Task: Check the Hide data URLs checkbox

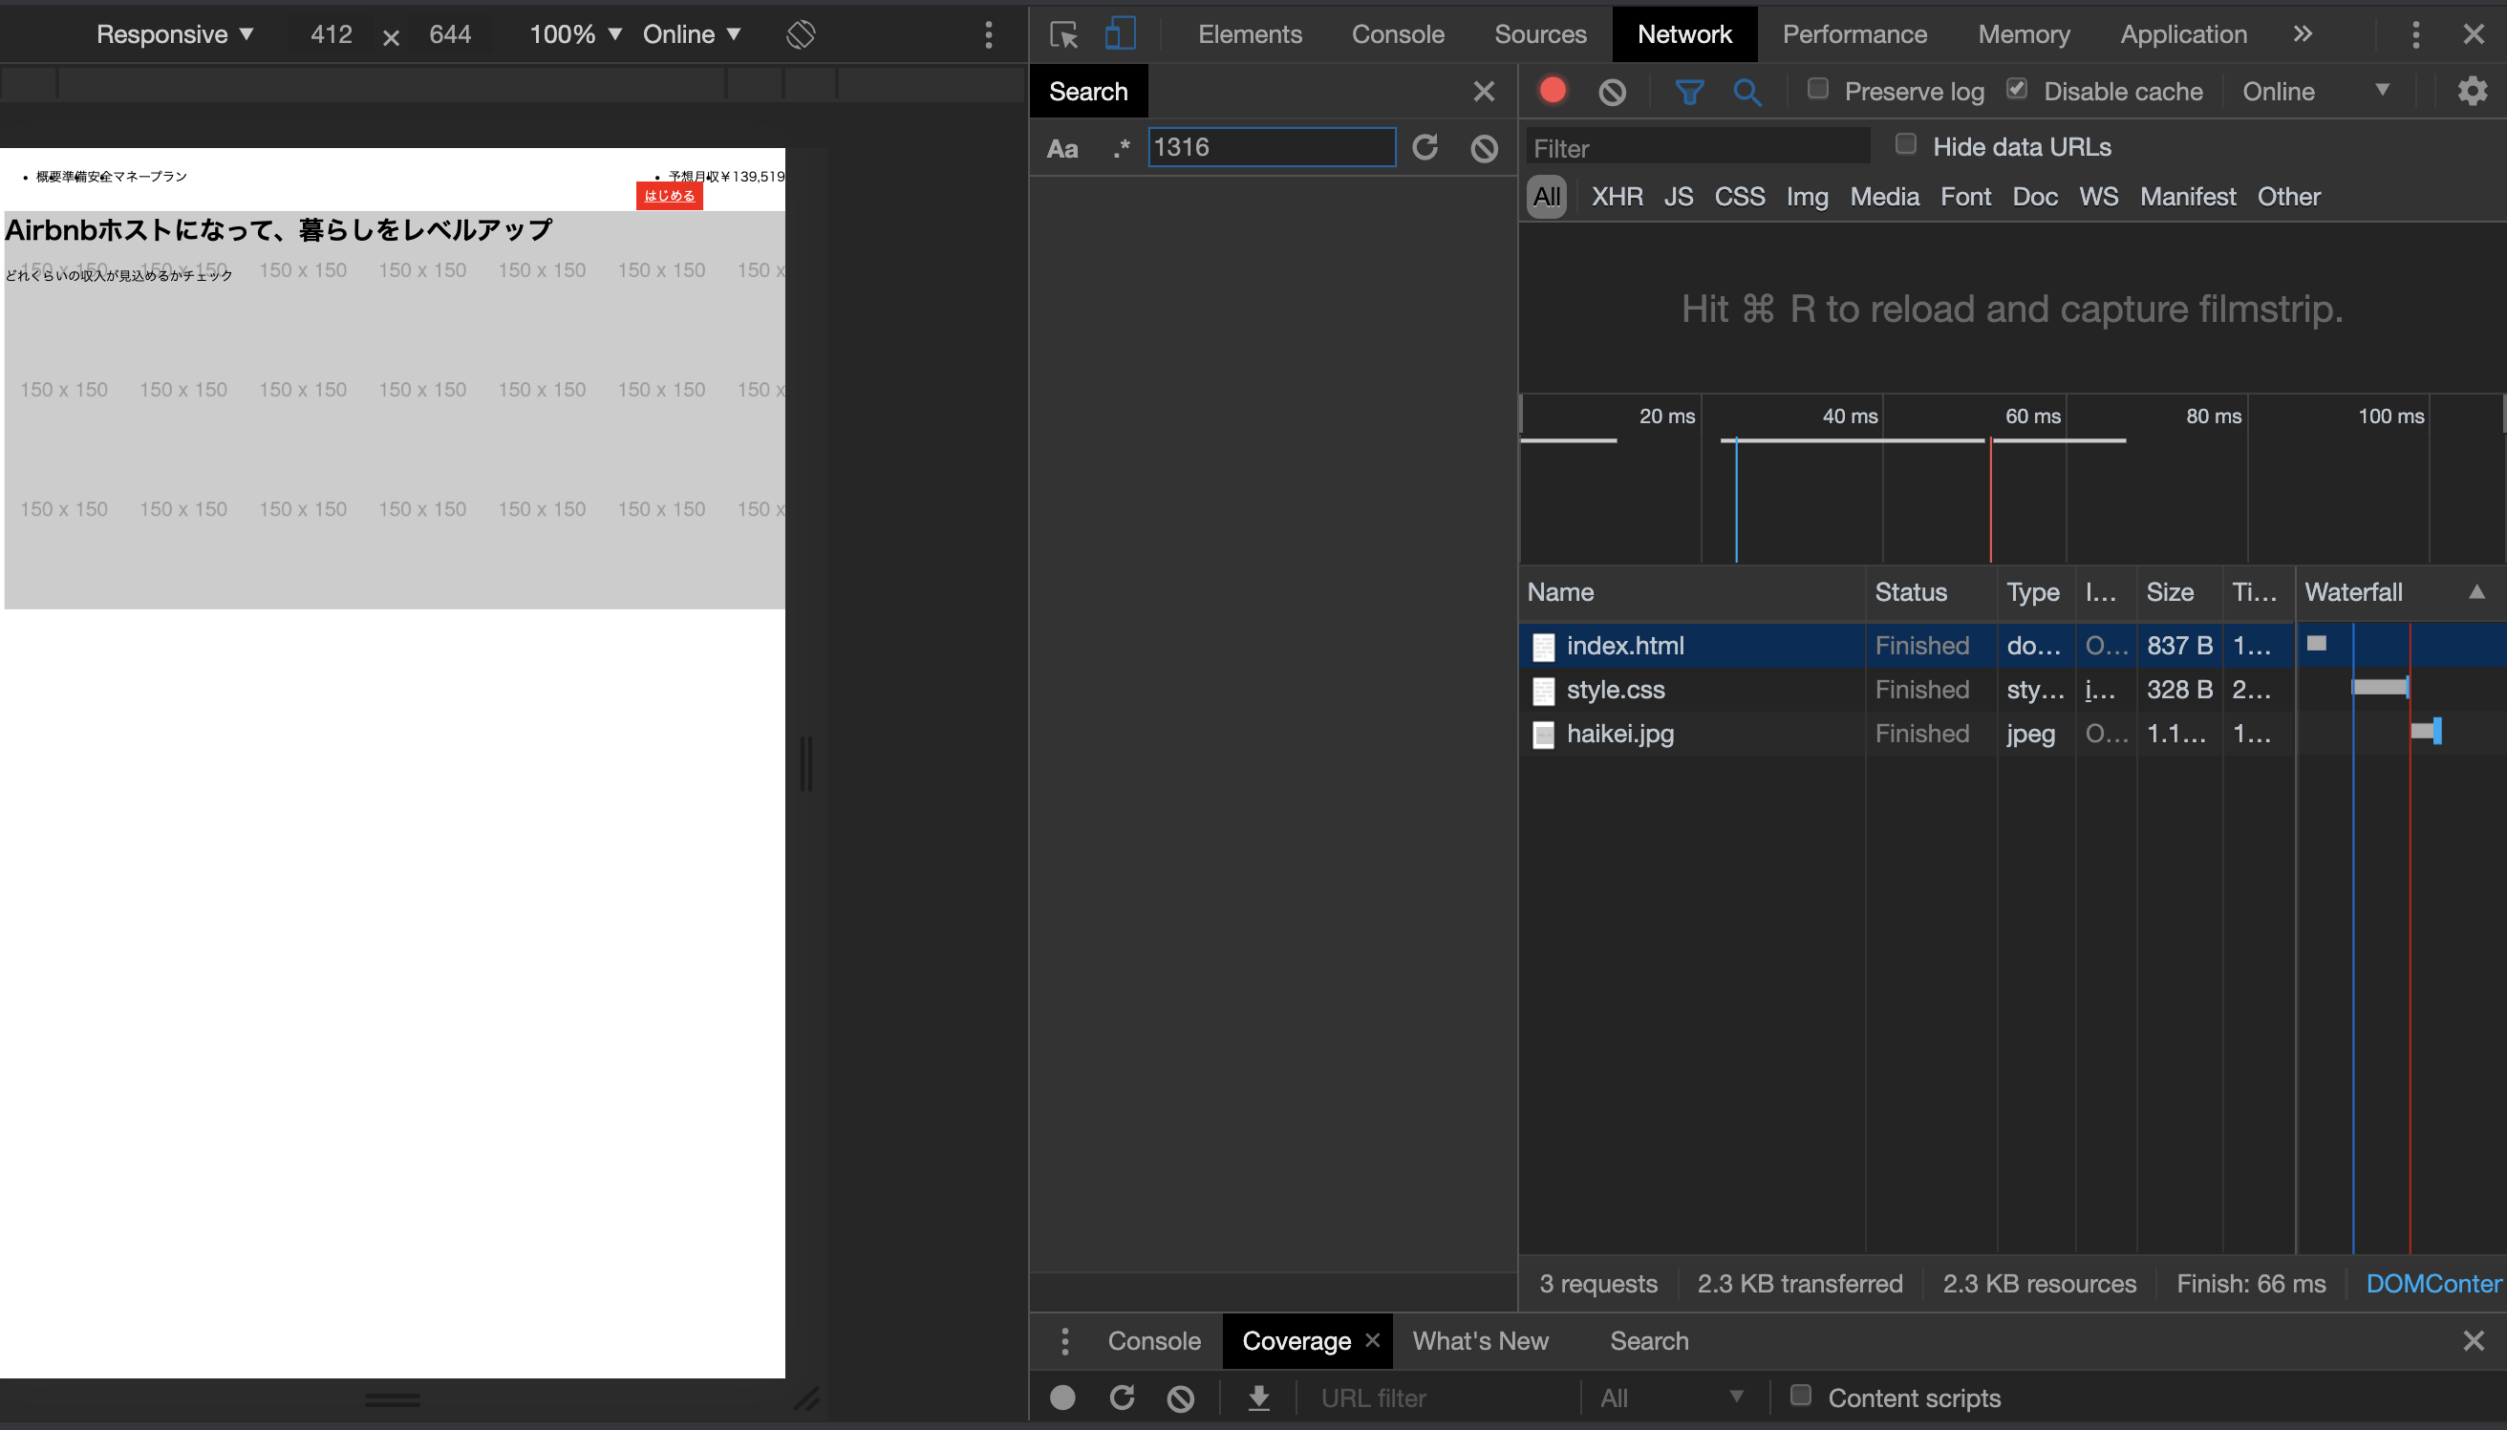Action: tap(1906, 144)
